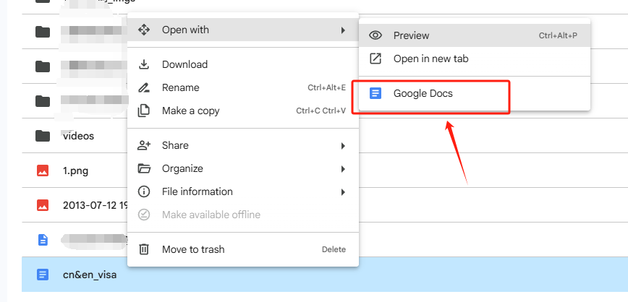
Task: Choose Open with from the context menu
Action: (x=242, y=30)
